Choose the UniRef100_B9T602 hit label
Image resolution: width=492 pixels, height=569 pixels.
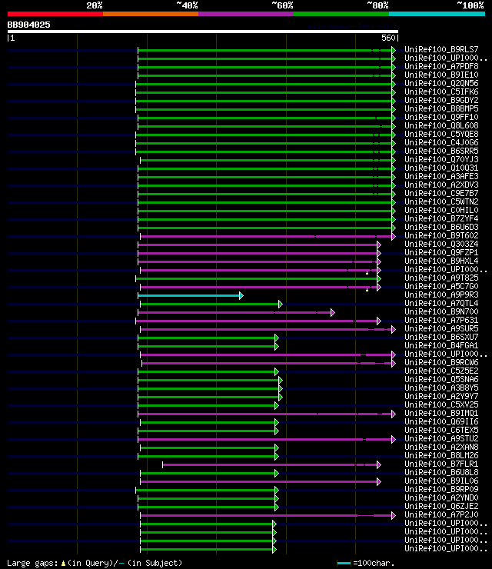pos(441,235)
